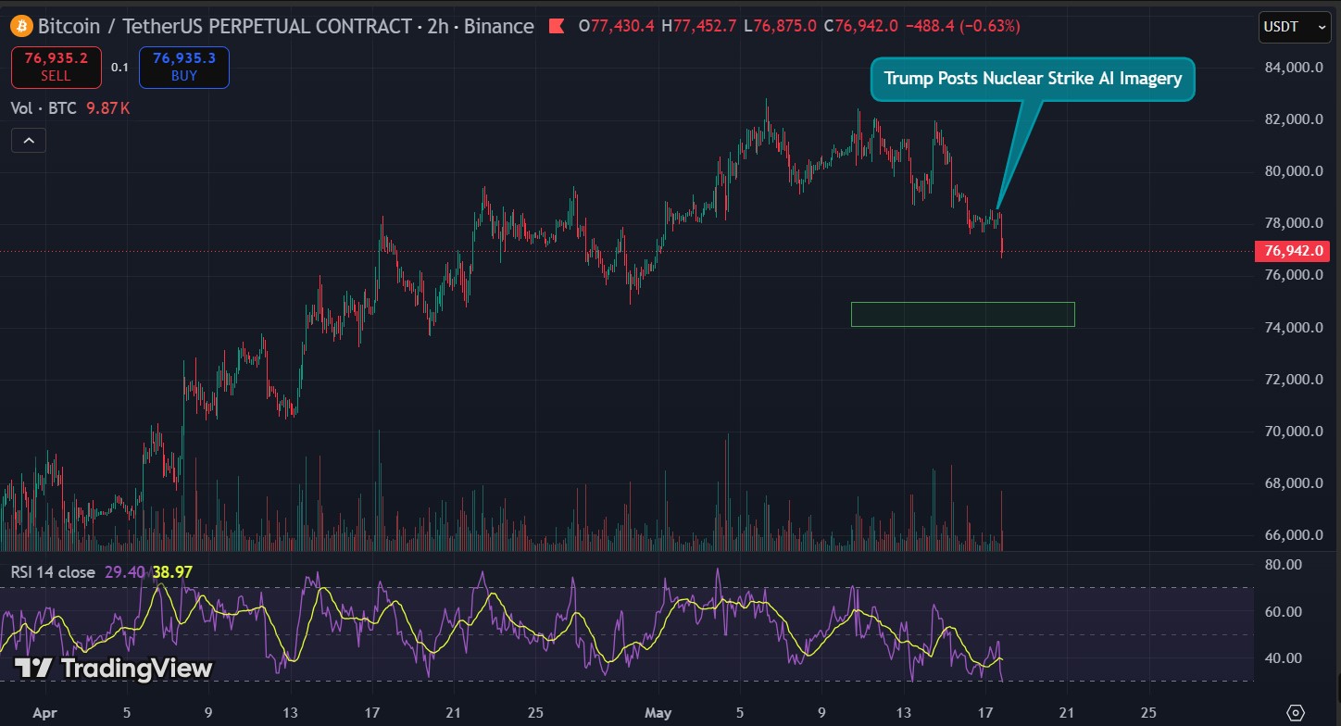Click the low value L76,875.0

(780, 26)
